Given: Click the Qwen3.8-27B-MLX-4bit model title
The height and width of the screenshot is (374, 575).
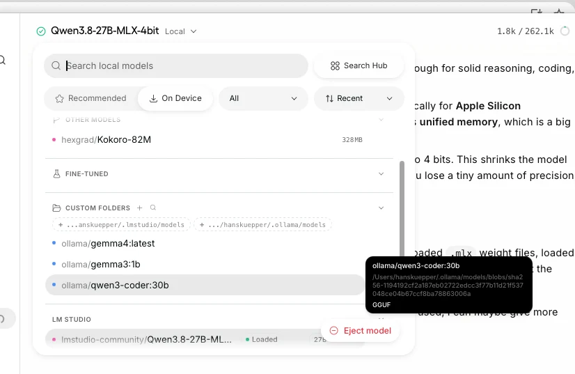Looking at the screenshot, I should [105, 31].
